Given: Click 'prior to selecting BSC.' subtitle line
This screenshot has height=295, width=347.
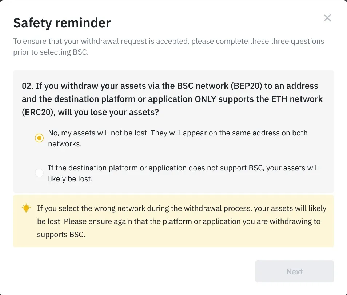Looking at the screenshot, I should 51,52.
